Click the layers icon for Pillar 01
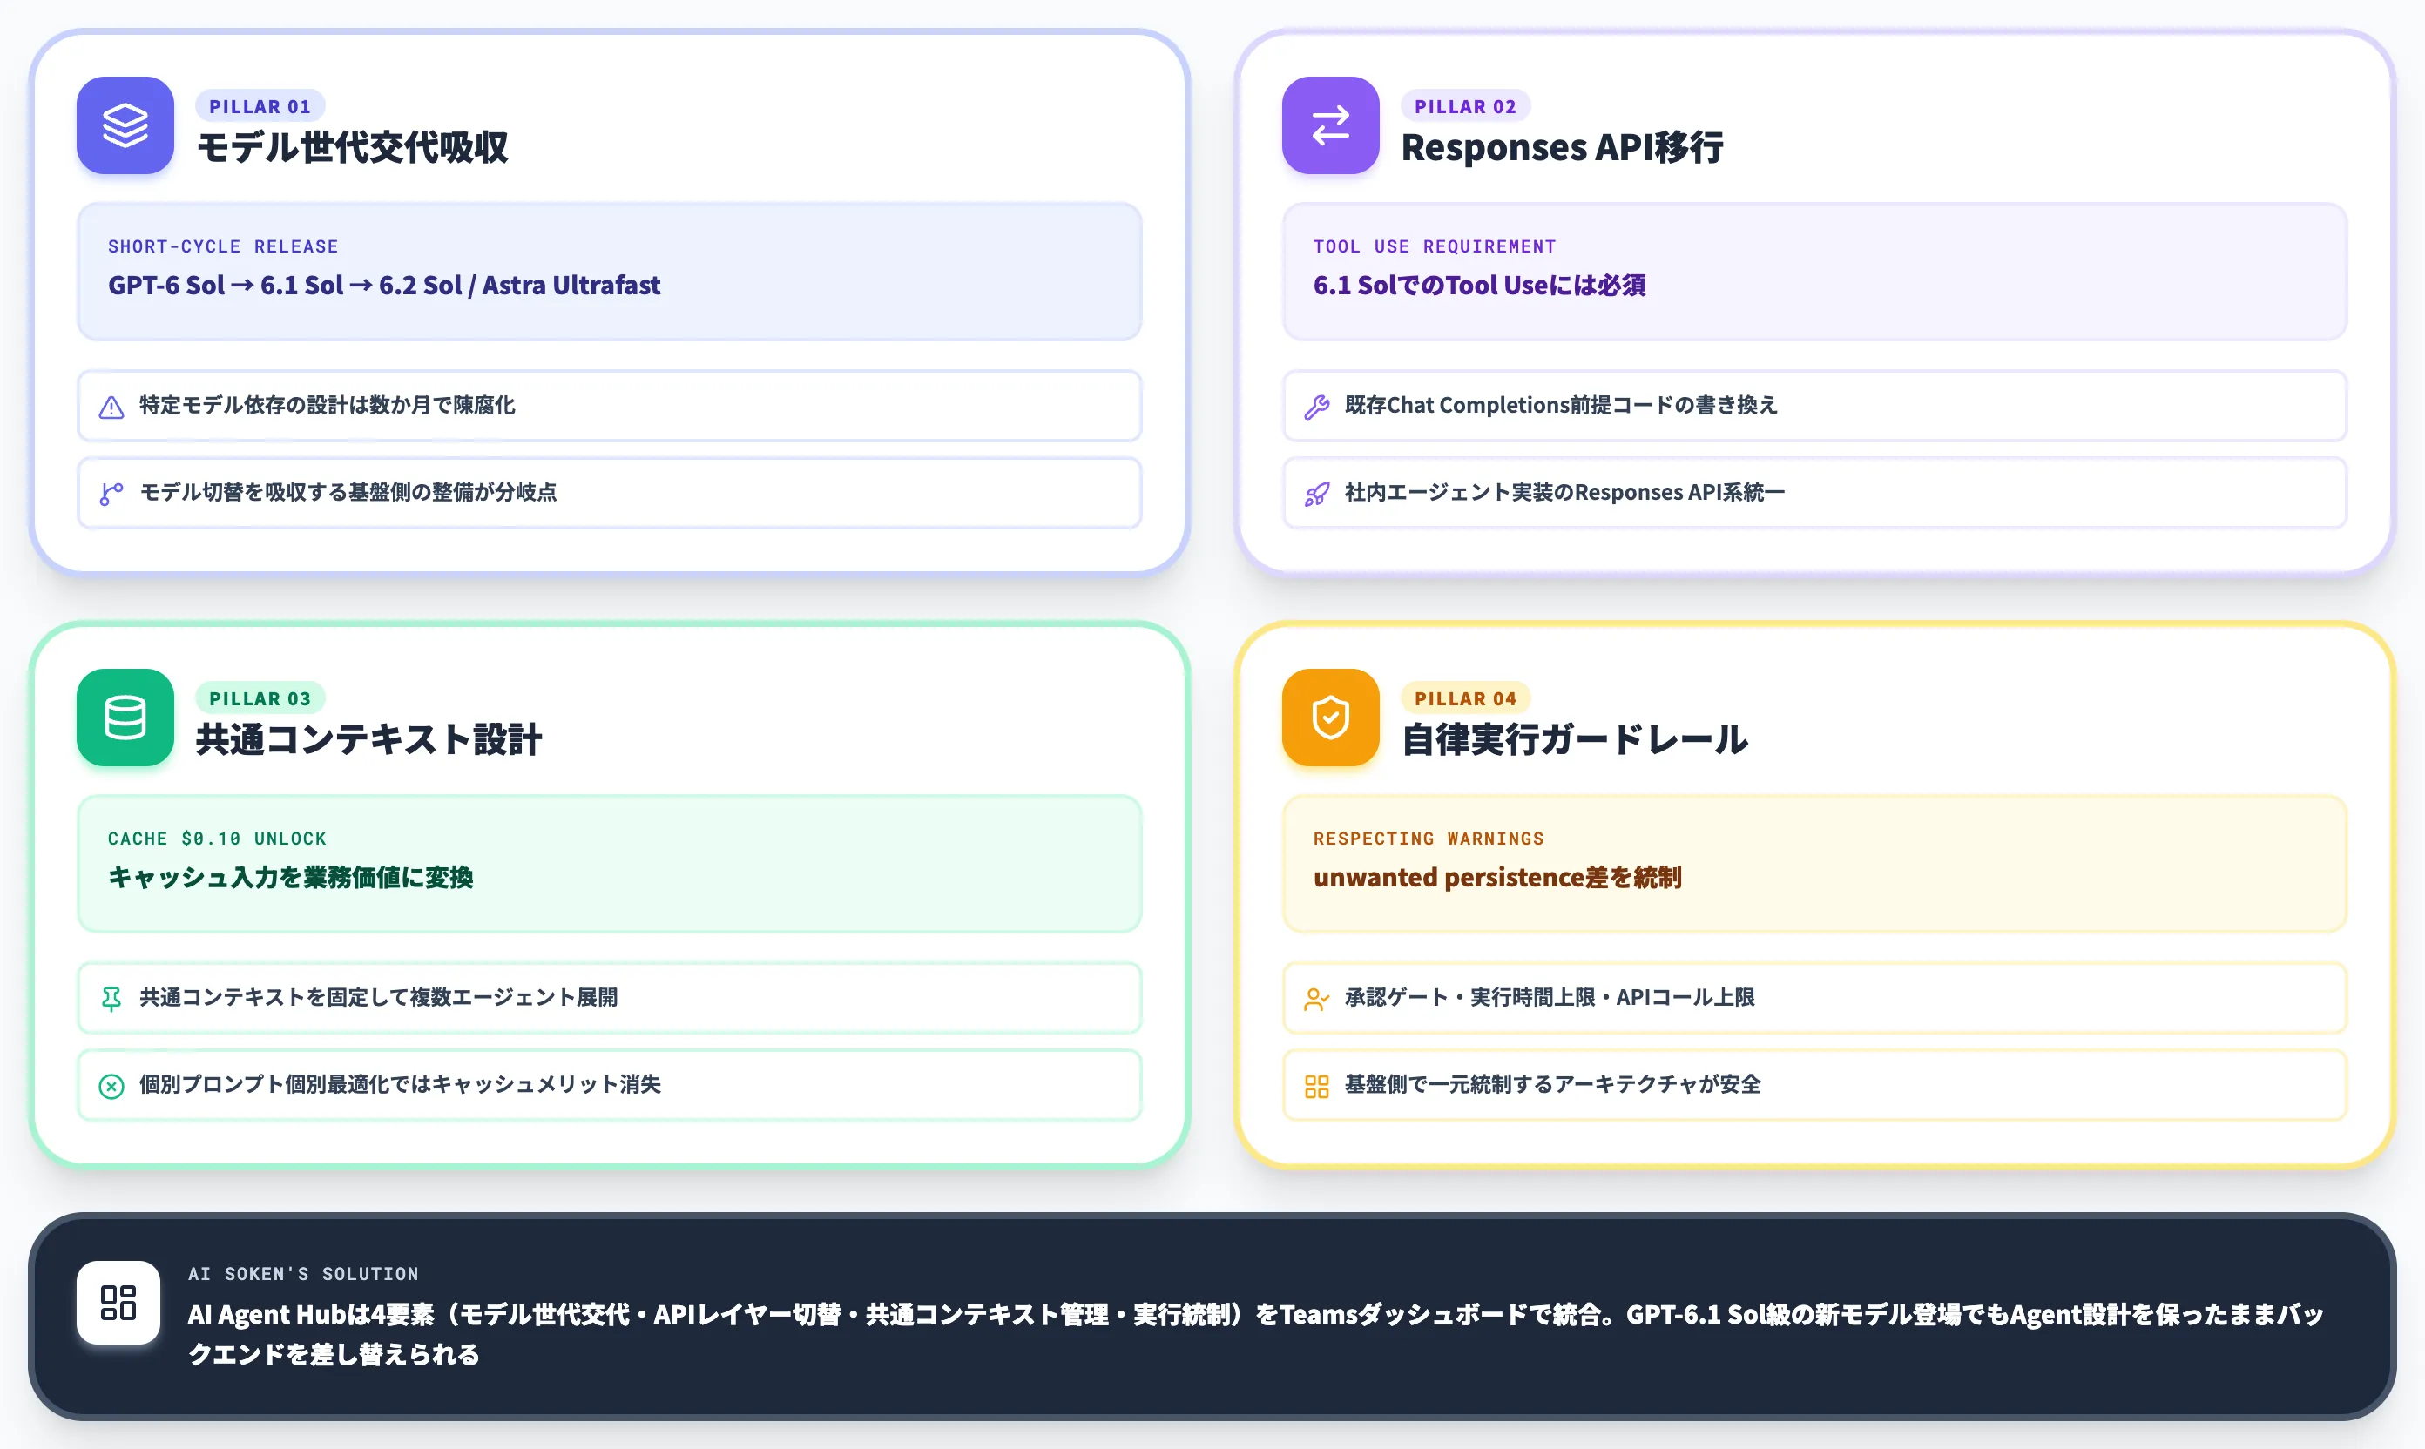 pos(125,125)
